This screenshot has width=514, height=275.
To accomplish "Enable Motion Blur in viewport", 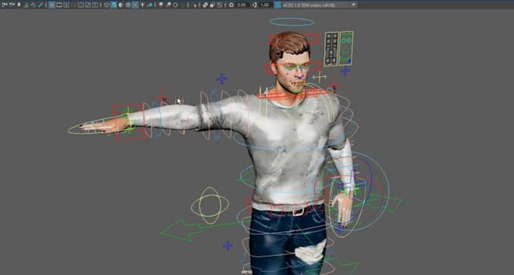I will coord(168,5).
